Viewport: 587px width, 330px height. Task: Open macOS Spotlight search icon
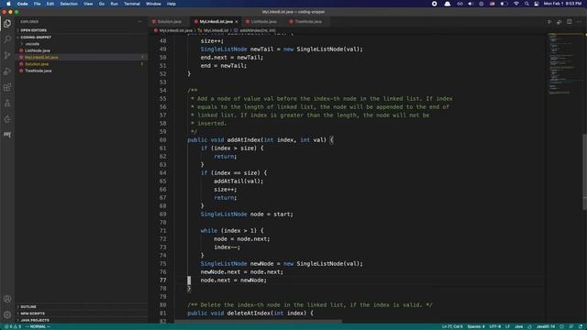(526, 4)
